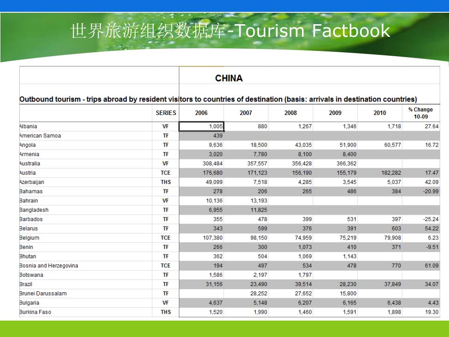The width and height of the screenshot is (449, 337).
Task: Click the Armenia country label
Action: tap(29, 154)
